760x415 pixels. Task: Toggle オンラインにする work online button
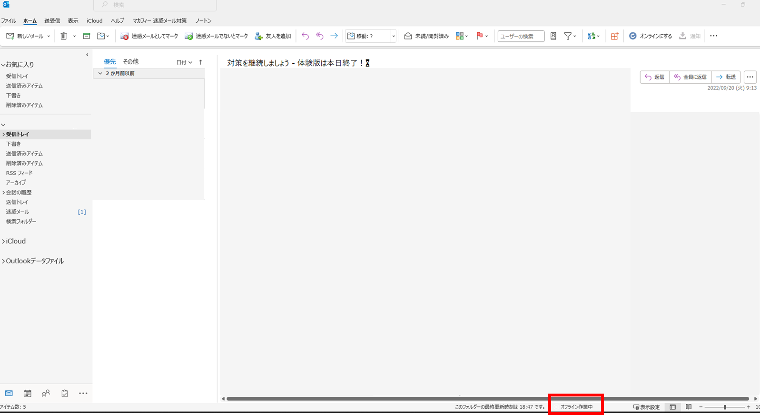click(x=650, y=36)
